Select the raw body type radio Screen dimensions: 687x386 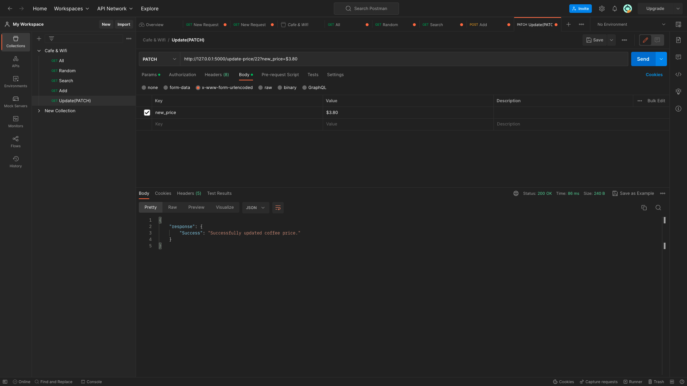tap(260, 88)
